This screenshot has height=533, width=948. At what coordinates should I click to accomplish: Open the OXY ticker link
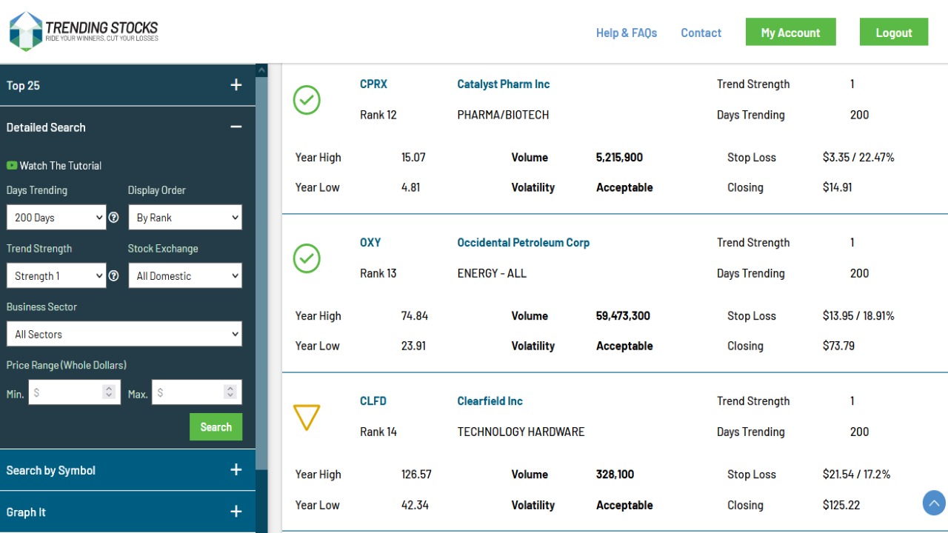pyautogui.click(x=370, y=243)
